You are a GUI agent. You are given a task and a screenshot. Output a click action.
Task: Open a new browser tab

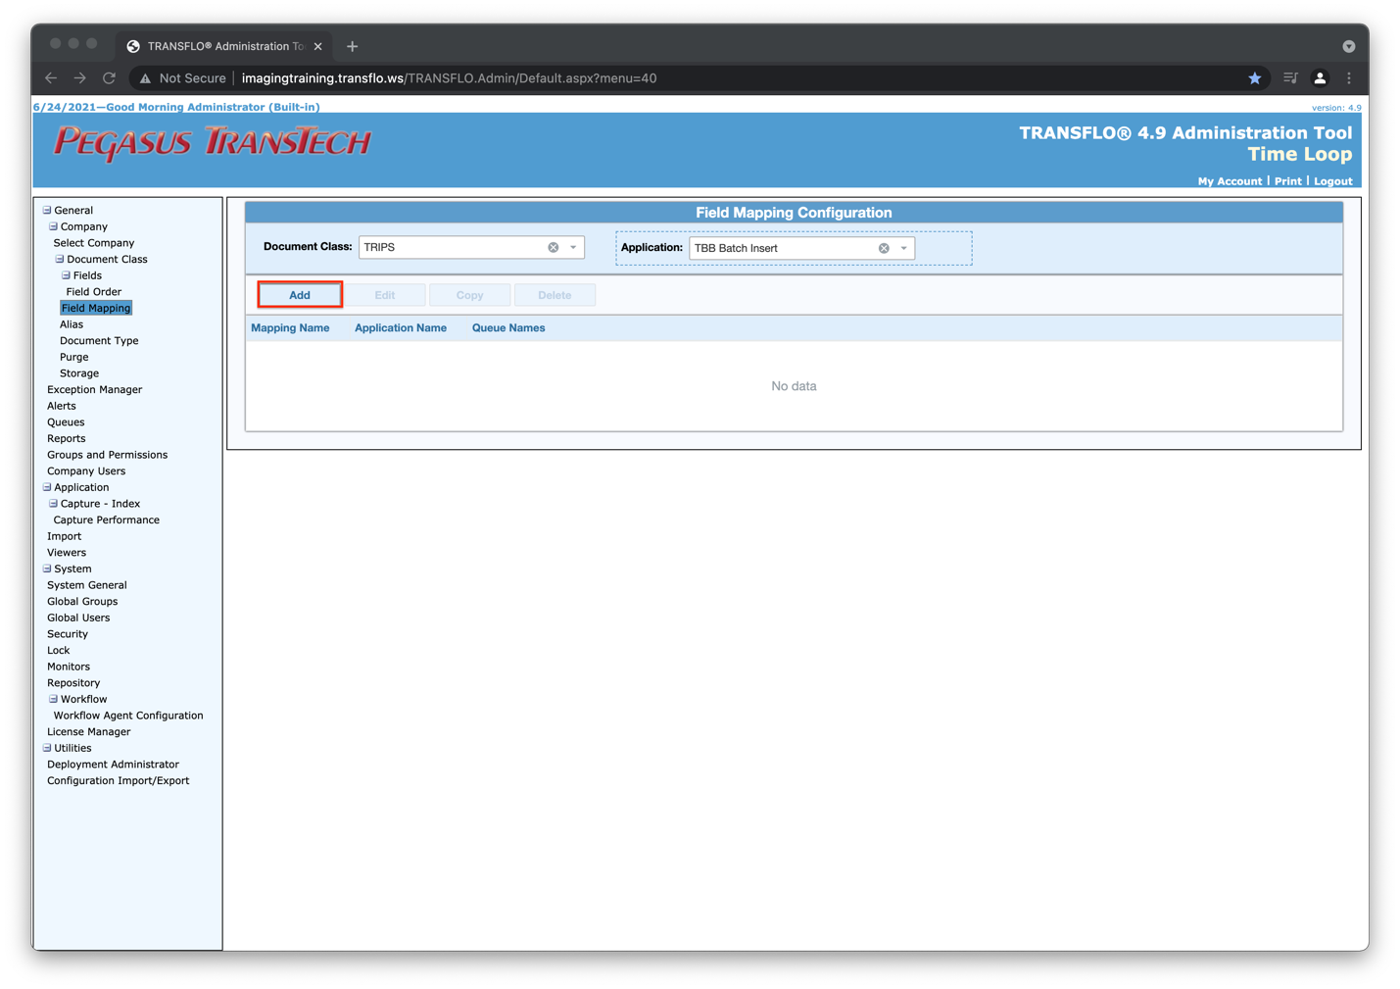point(352,46)
